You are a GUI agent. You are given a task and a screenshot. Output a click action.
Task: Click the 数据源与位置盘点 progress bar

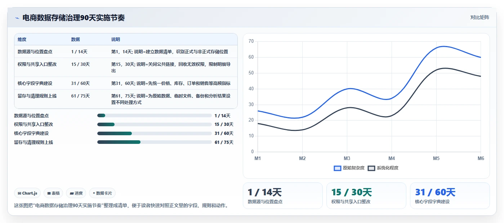point(154,115)
